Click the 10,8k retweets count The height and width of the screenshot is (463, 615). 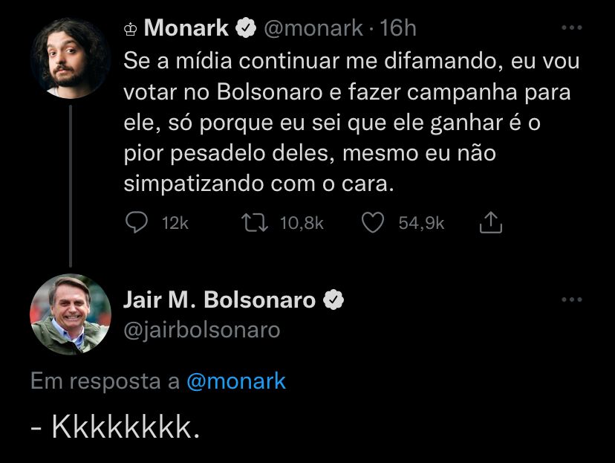click(x=302, y=223)
